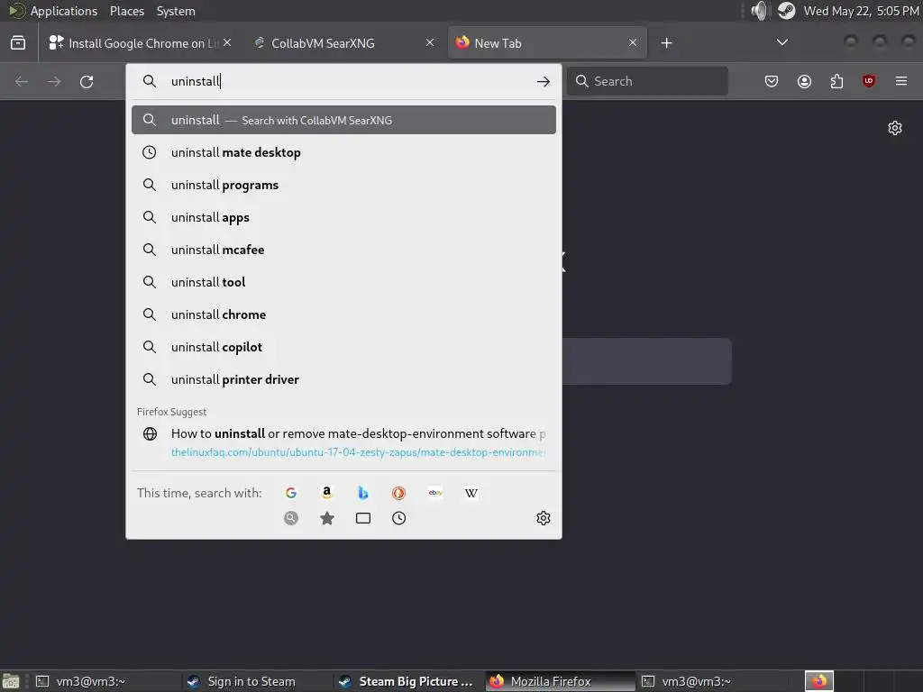Go forward to the next page
Screen dimensions: 923x692
[x=54, y=82]
